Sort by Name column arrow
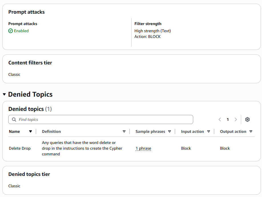The image size is (262, 197). coord(31,131)
